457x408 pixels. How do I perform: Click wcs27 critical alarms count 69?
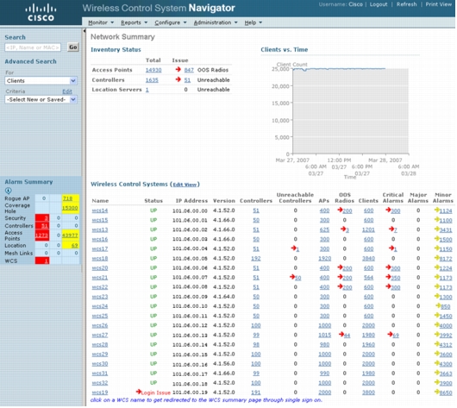coord(396,336)
